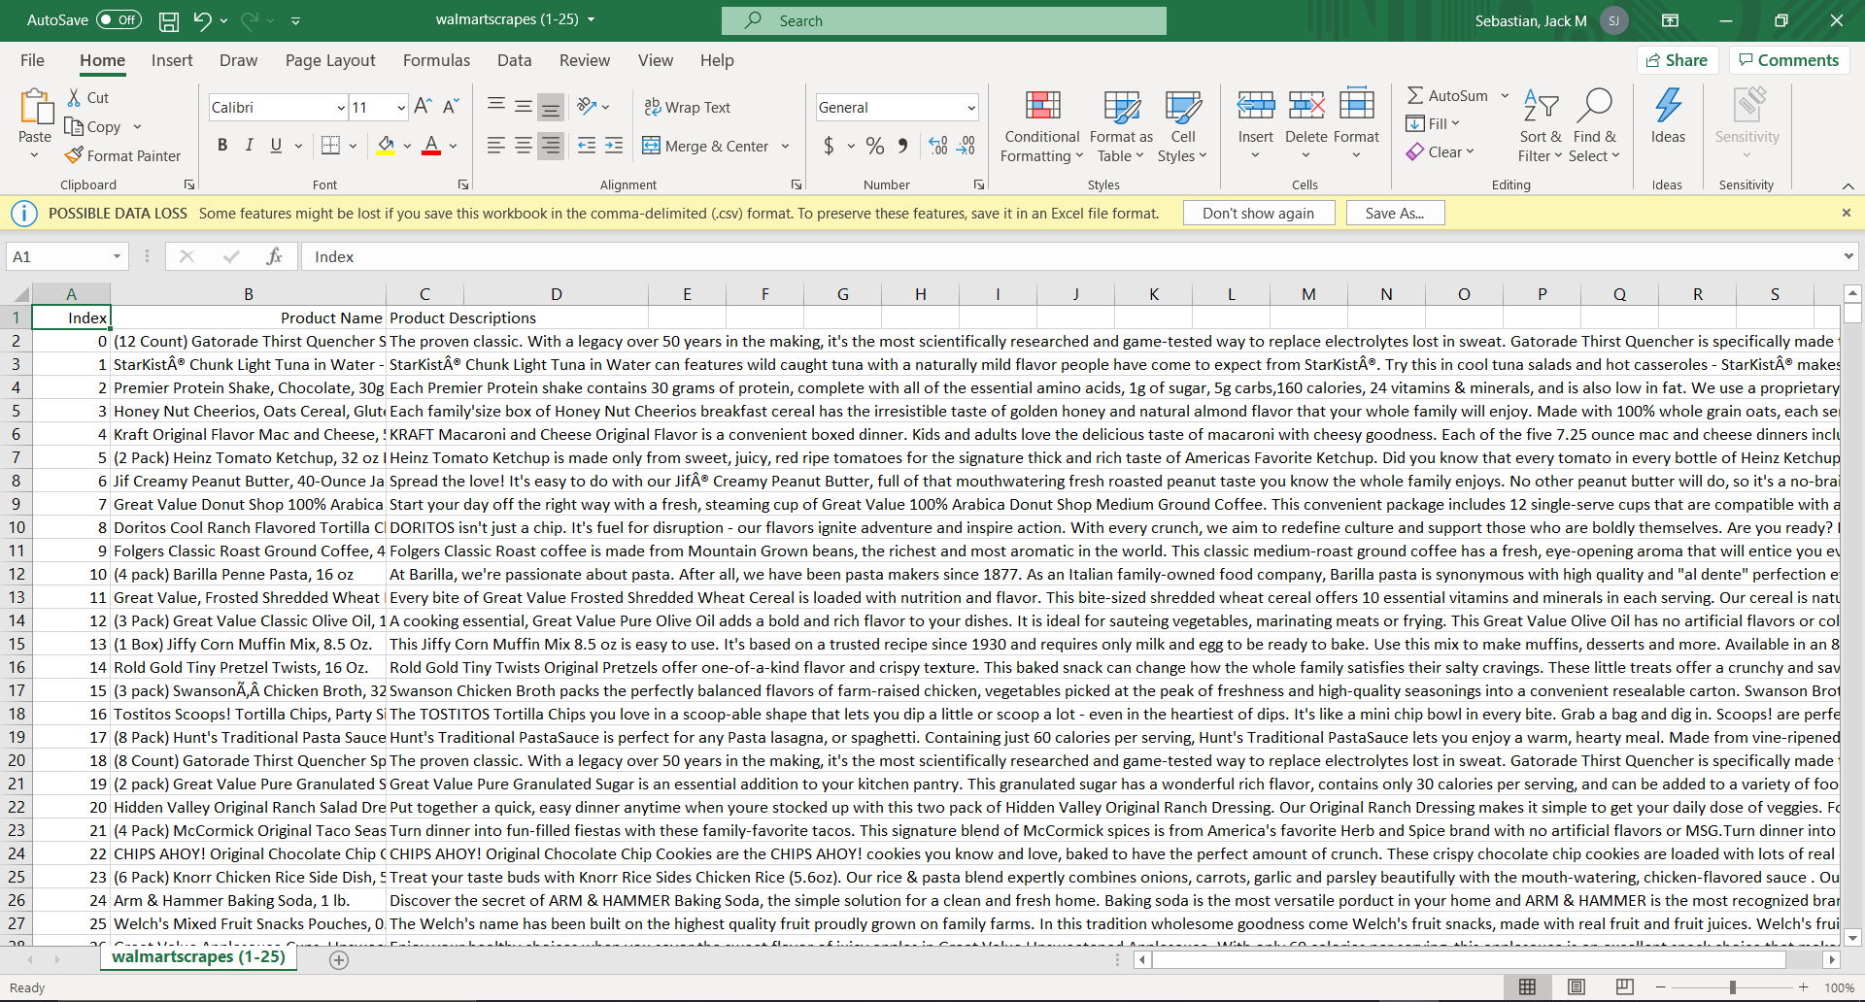
Task: Click the Undo arrow icon
Action: point(202,20)
